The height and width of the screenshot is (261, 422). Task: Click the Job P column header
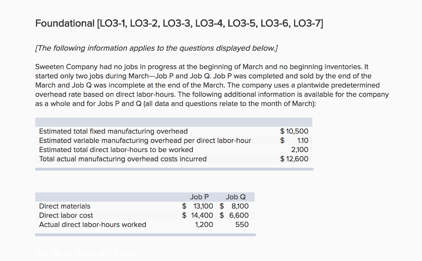[x=199, y=197]
